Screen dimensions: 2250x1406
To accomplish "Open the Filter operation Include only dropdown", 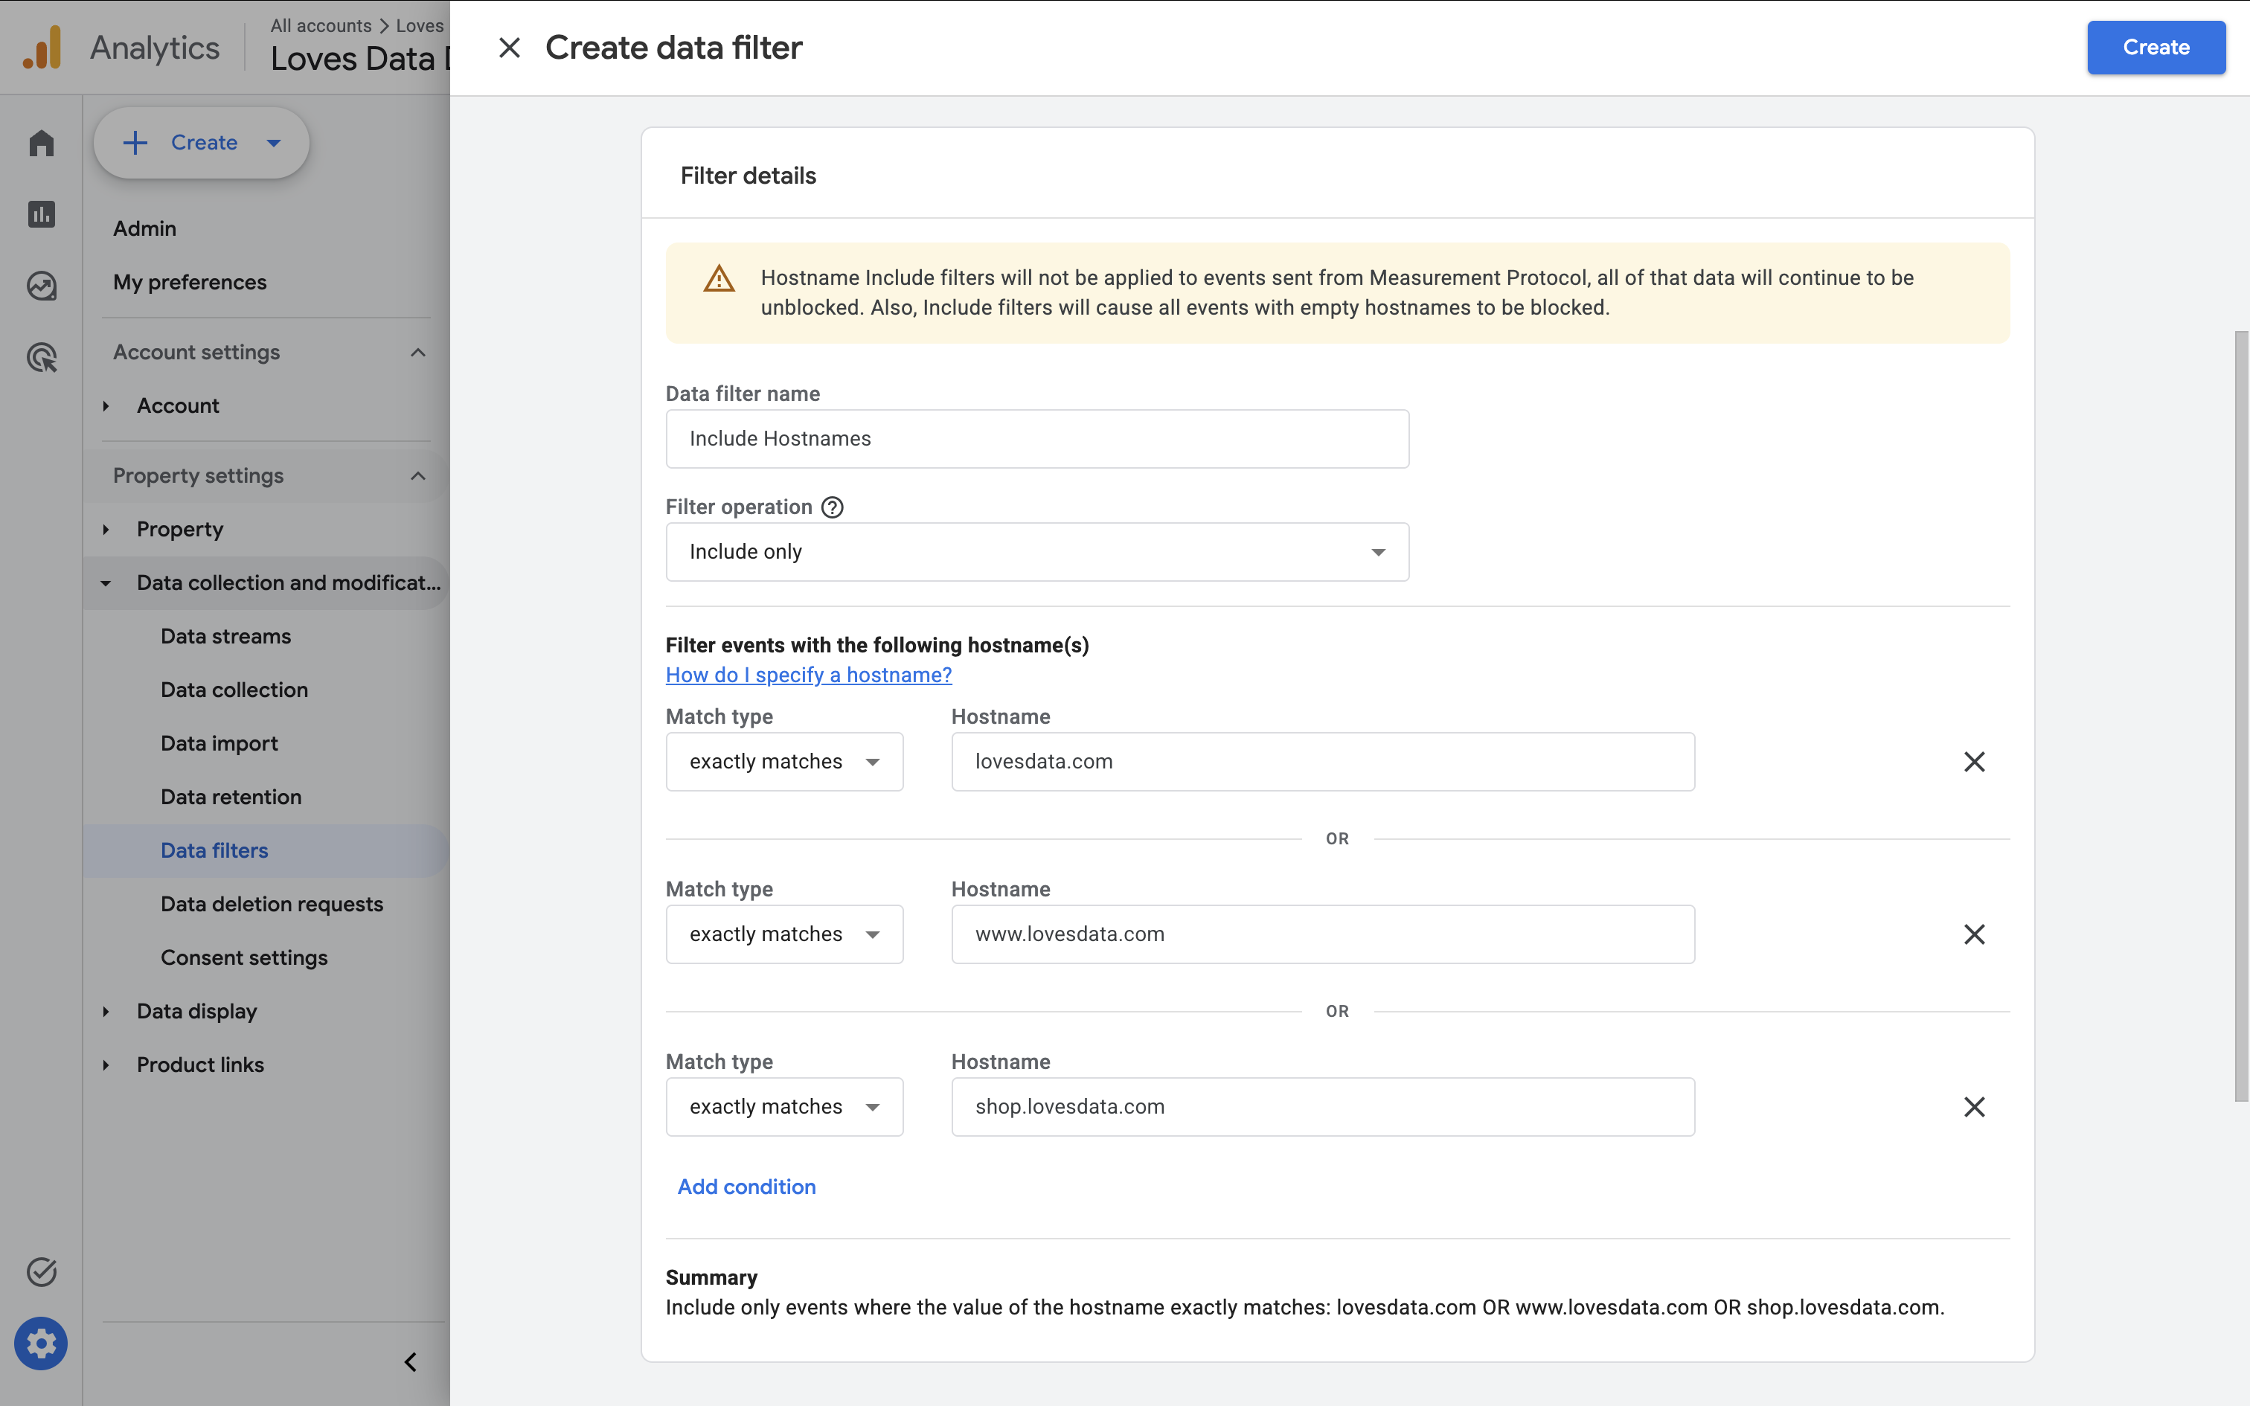I will tap(1036, 551).
